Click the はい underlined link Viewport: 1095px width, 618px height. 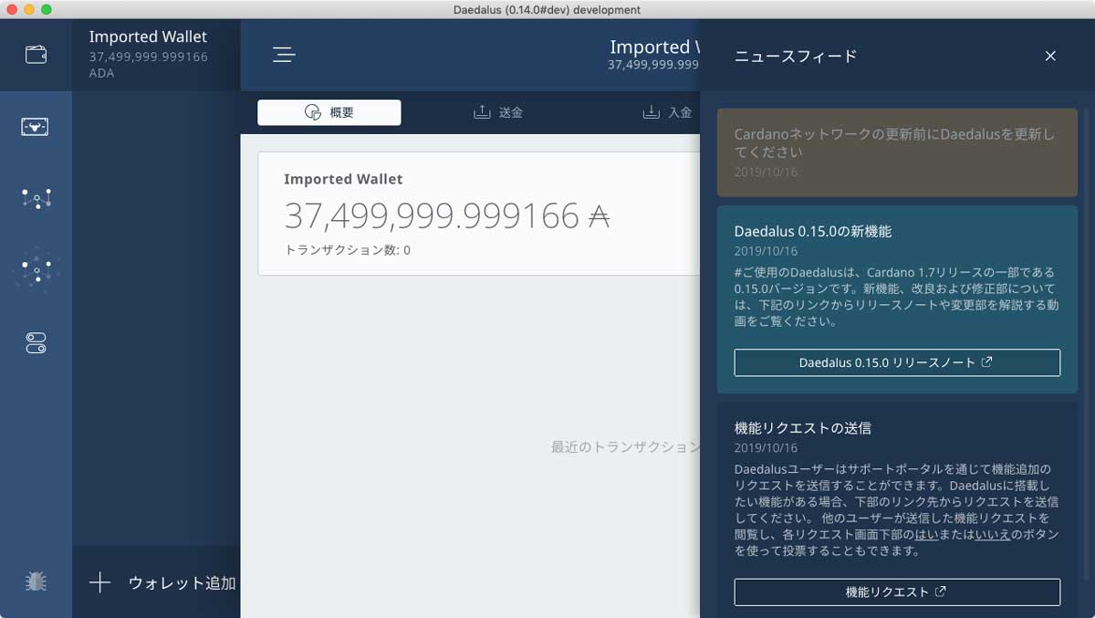pos(927,535)
